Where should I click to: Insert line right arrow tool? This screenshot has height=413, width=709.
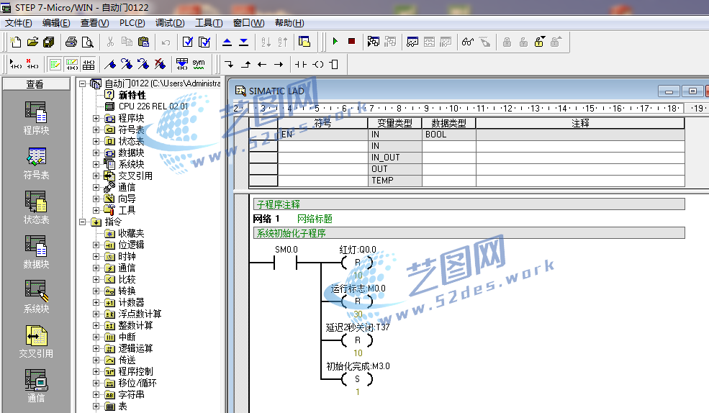(279, 65)
